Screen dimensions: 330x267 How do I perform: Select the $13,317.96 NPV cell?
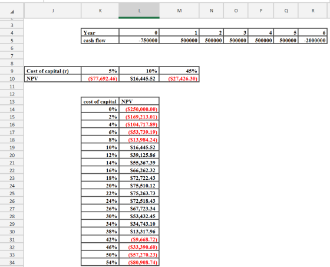(x=139, y=232)
